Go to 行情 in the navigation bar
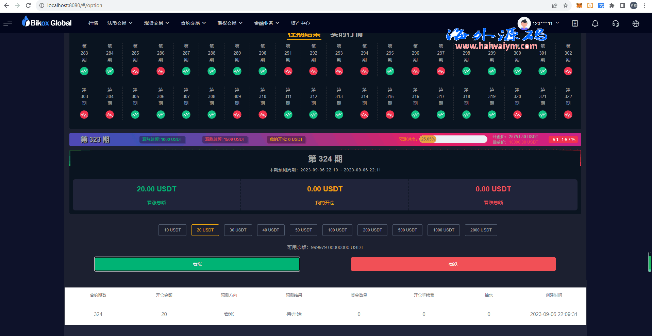The image size is (652, 336). (93, 23)
